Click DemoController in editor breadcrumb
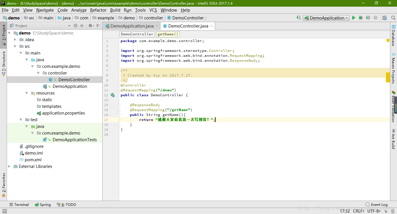The image size is (397, 214). coord(137,34)
